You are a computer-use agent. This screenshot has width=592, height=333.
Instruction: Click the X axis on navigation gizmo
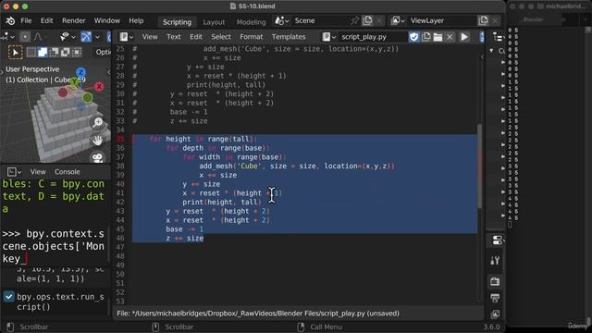point(99,86)
